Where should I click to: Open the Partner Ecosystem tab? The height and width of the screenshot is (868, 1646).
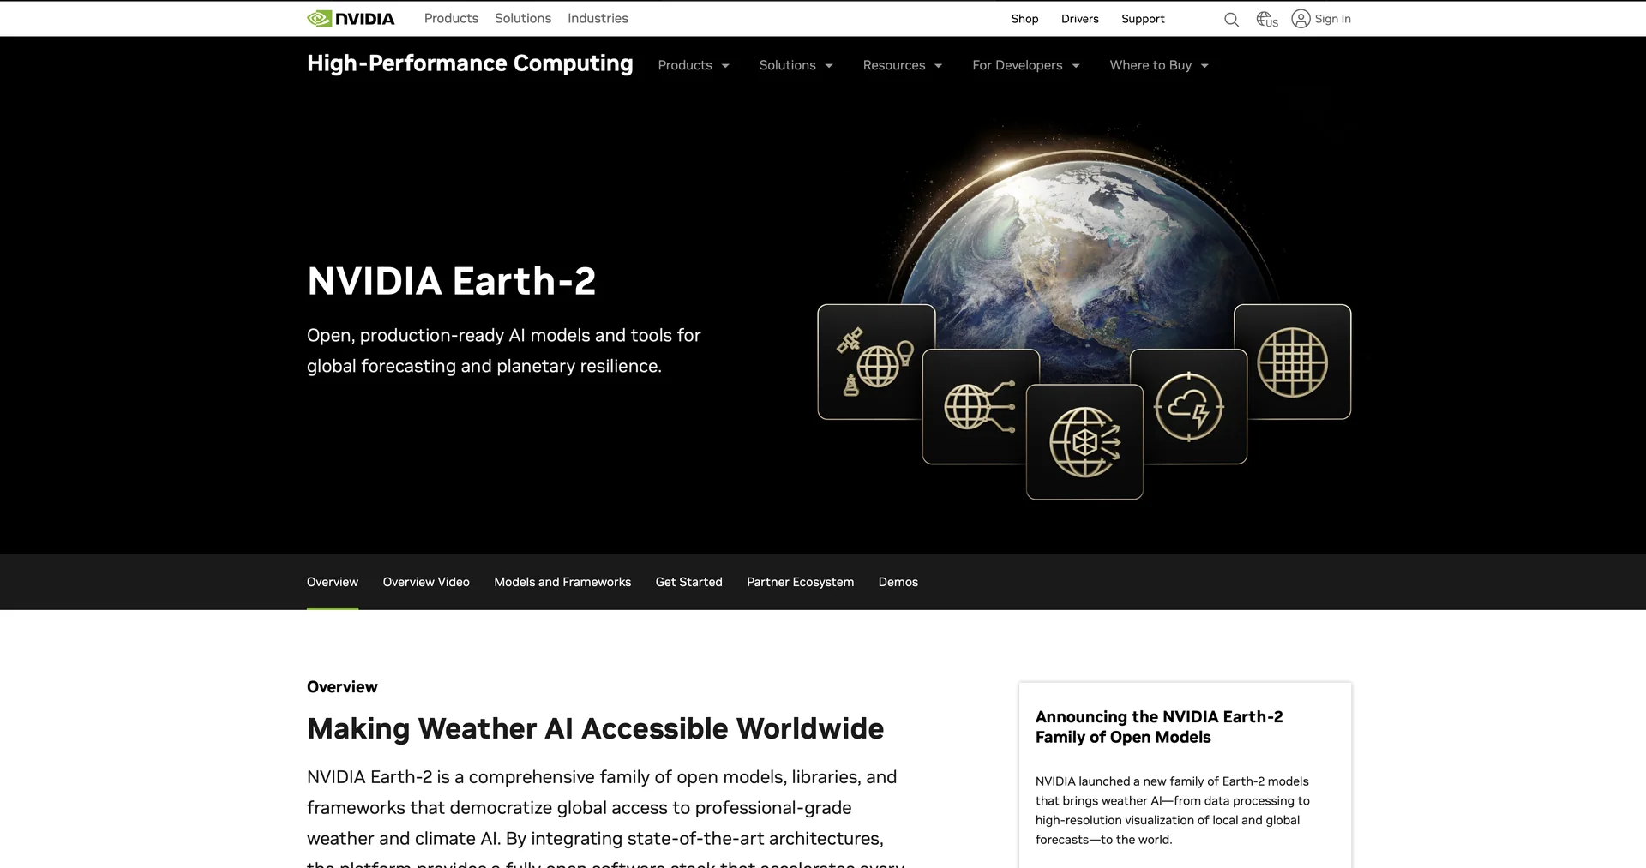pos(800,582)
